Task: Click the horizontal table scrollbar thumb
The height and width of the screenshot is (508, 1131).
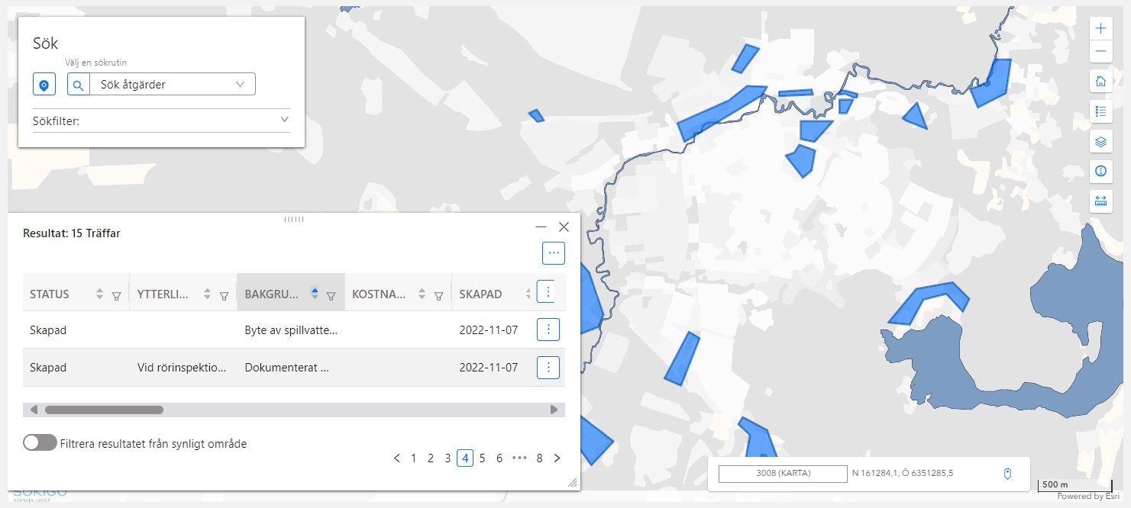Action: [x=104, y=410]
